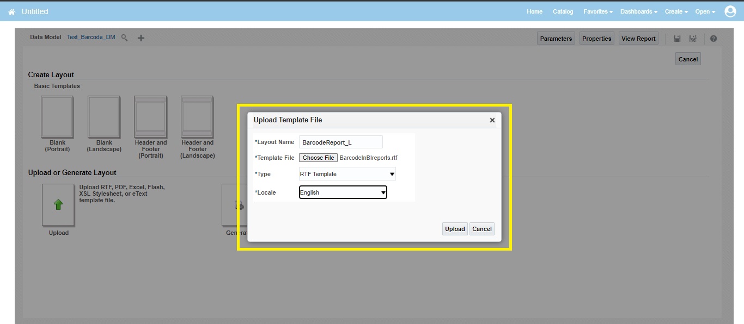This screenshot has width=744, height=324.
Task: Expand the Create menu dropdown
Action: point(676,11)
